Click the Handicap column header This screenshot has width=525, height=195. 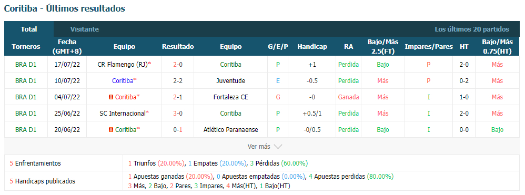click(312, 46)
